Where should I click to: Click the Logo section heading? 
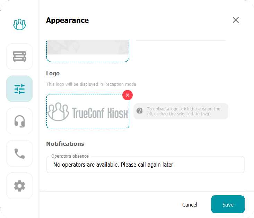pos(53,73)
